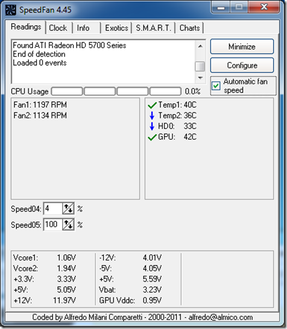This screenshot has height=329, width=287.
Task: Click the GPU: 42C reading
Action: click(x=177, y=137)
